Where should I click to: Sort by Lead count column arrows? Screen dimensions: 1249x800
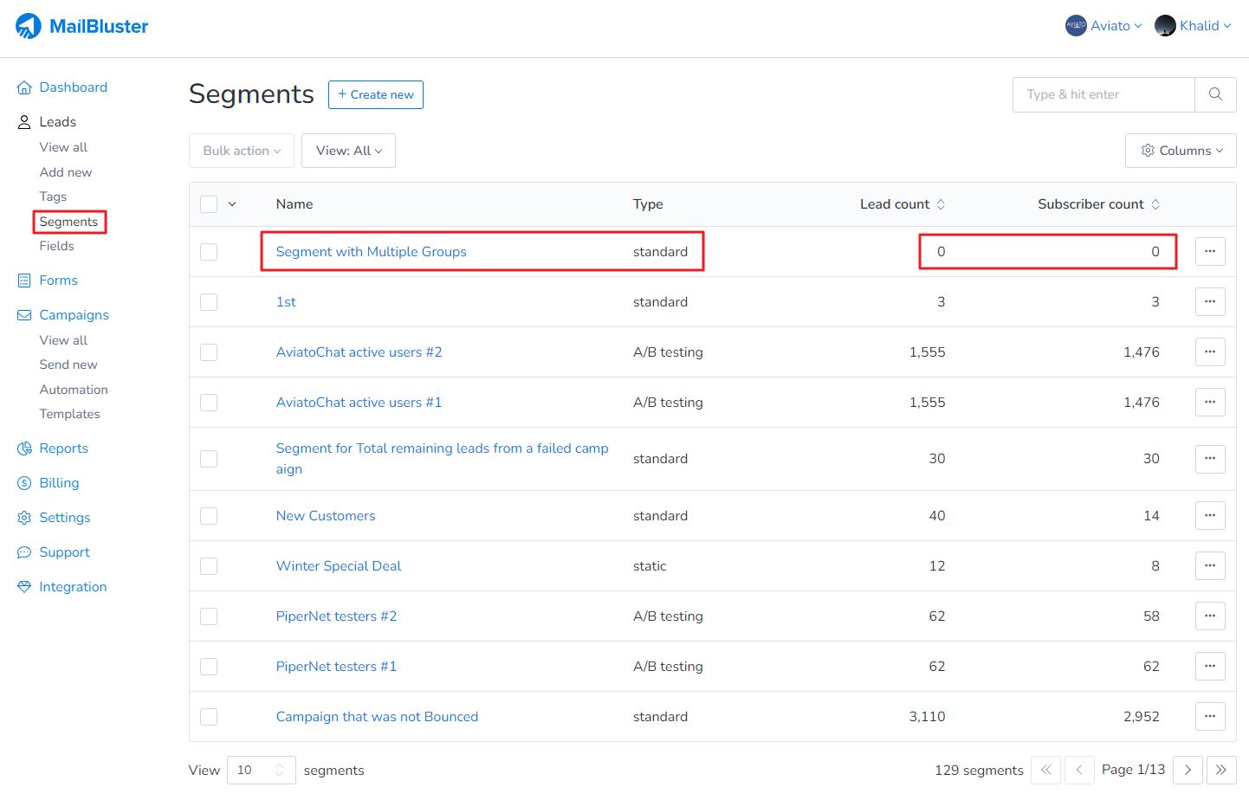tap(941, 204)
